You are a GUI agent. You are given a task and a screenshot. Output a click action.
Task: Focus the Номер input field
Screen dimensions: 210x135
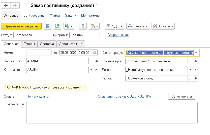[x=39, y=53]
